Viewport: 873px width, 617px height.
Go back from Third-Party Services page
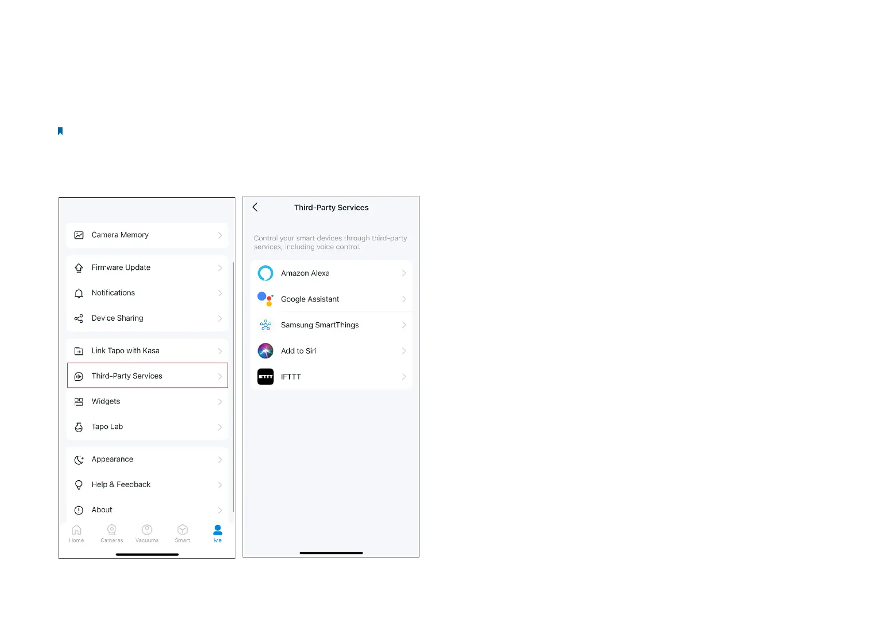pyautogui.click(x=255, y=207)
